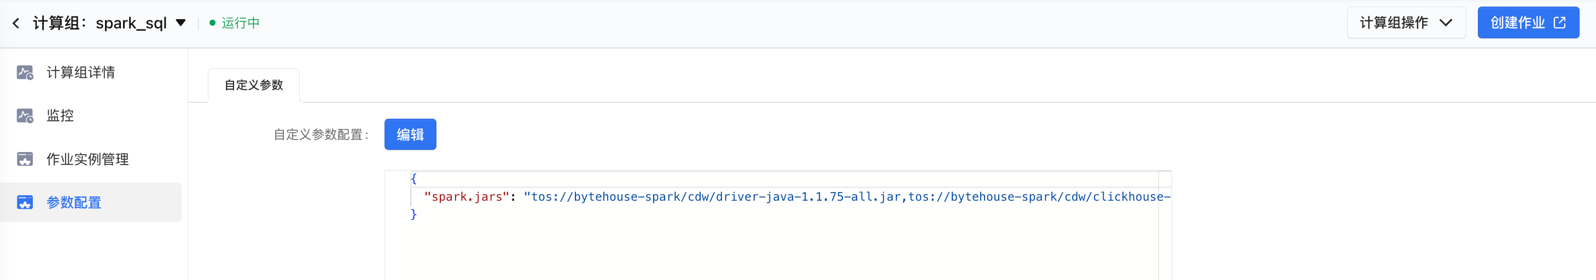Select the 参数配置 sidebar entry

pos(74,202)
